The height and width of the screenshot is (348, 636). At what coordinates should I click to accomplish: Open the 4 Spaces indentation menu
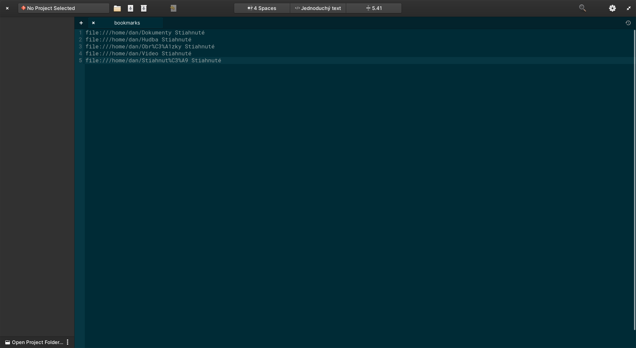click(262, 8)
